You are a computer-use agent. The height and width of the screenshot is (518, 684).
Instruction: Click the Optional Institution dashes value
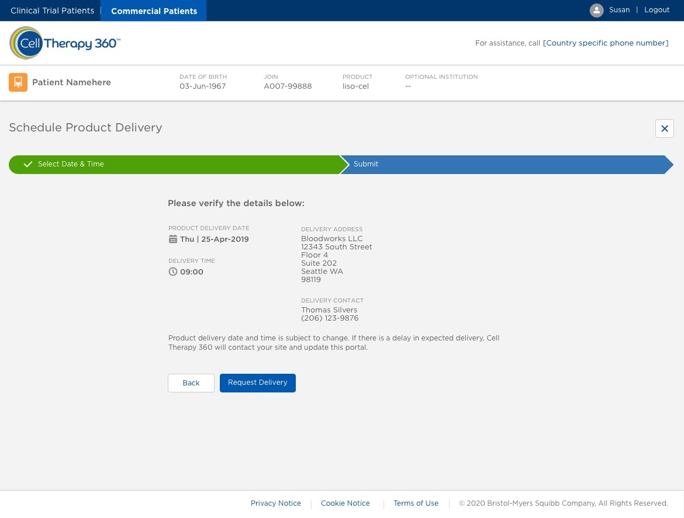click(x=408, y=86)
